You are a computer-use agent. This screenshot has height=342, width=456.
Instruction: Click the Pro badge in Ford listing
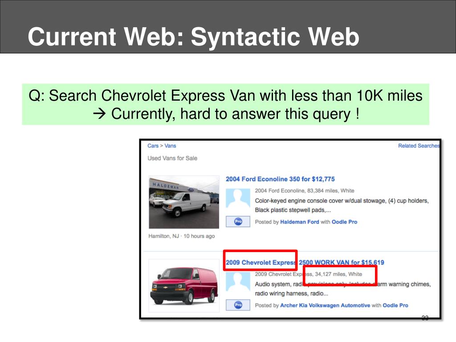click(238, 222)
